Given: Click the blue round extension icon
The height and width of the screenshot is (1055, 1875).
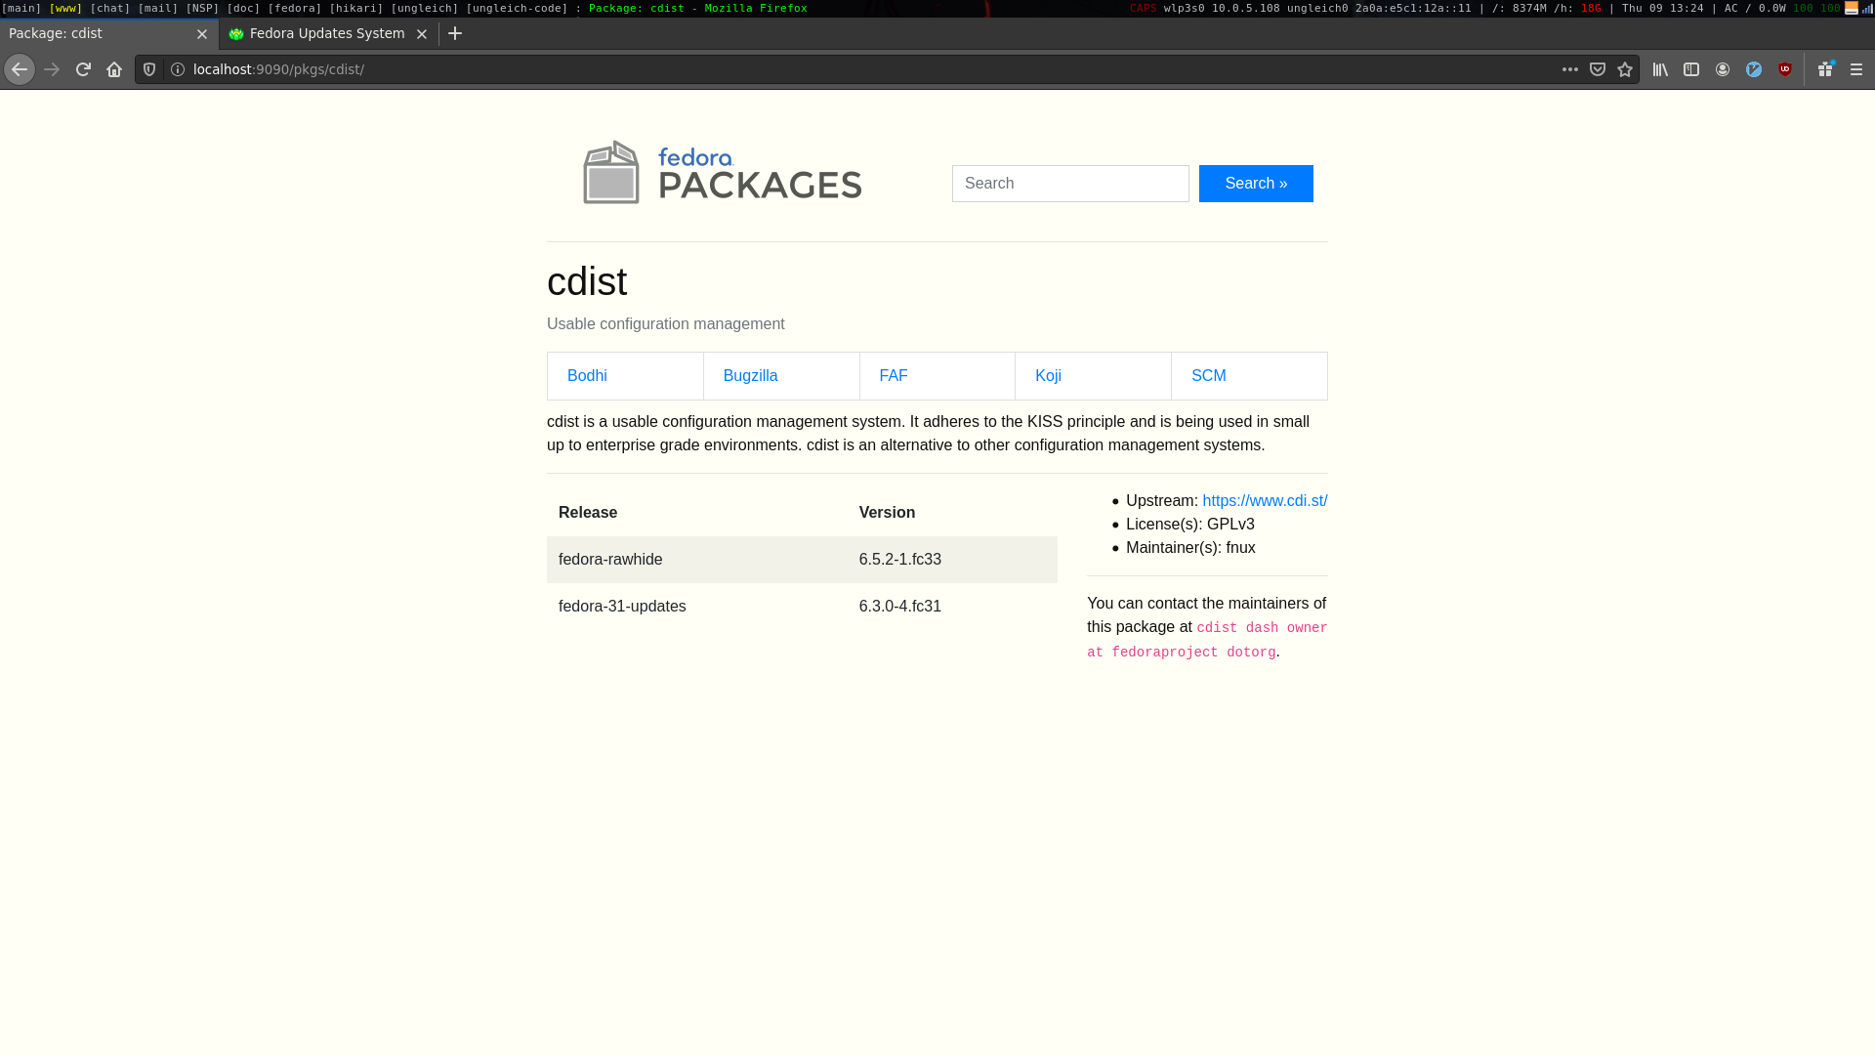Looking at the screenshot, I should point(1754,69).
